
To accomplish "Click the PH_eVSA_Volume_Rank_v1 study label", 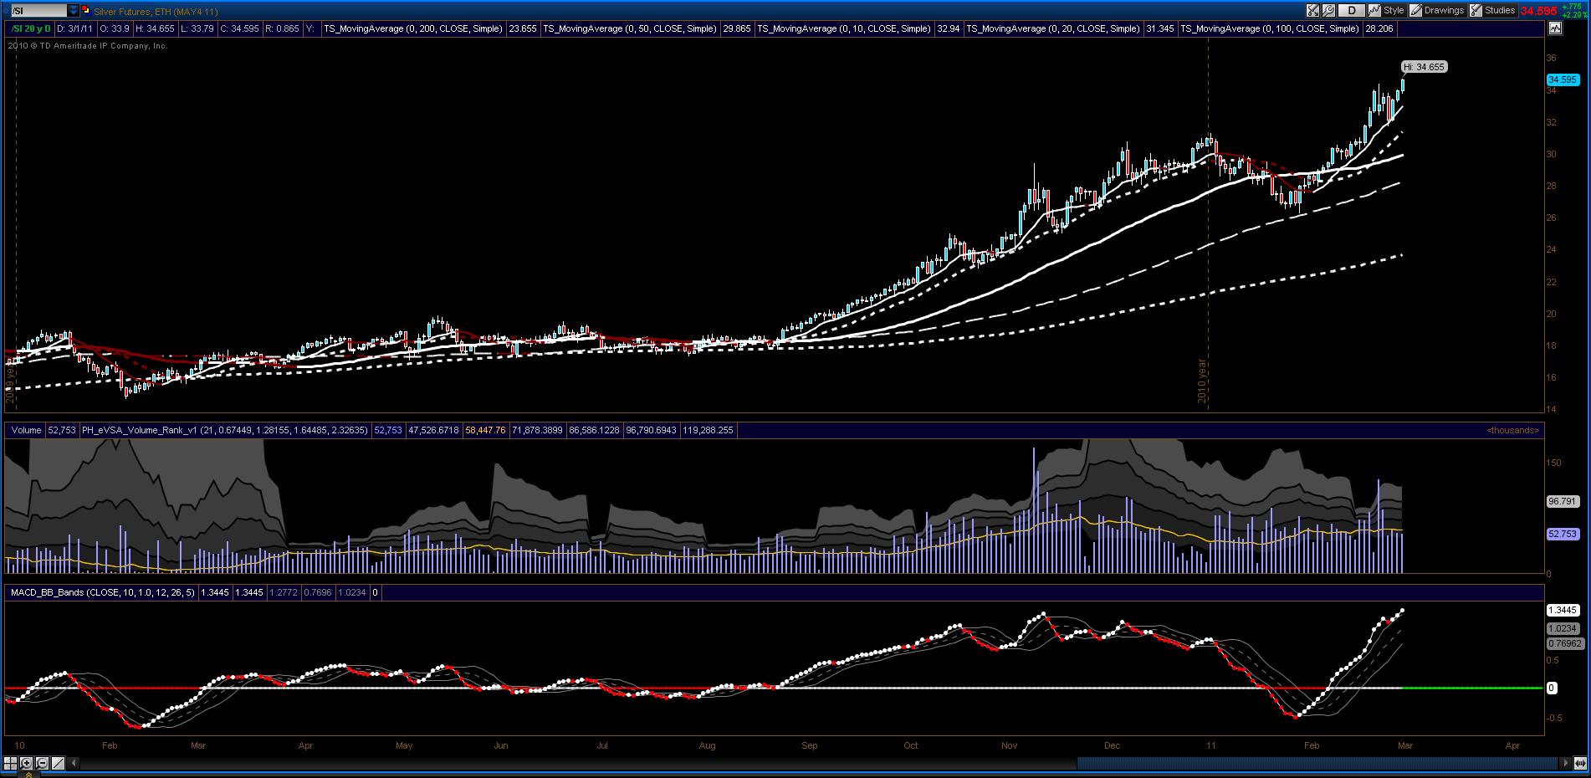I will tap(225, 430).
